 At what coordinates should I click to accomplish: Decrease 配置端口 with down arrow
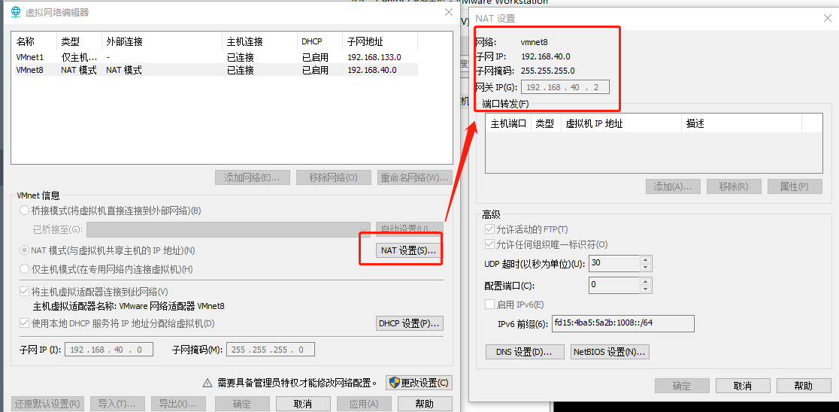pyautogui.click(x=646, y=289)
